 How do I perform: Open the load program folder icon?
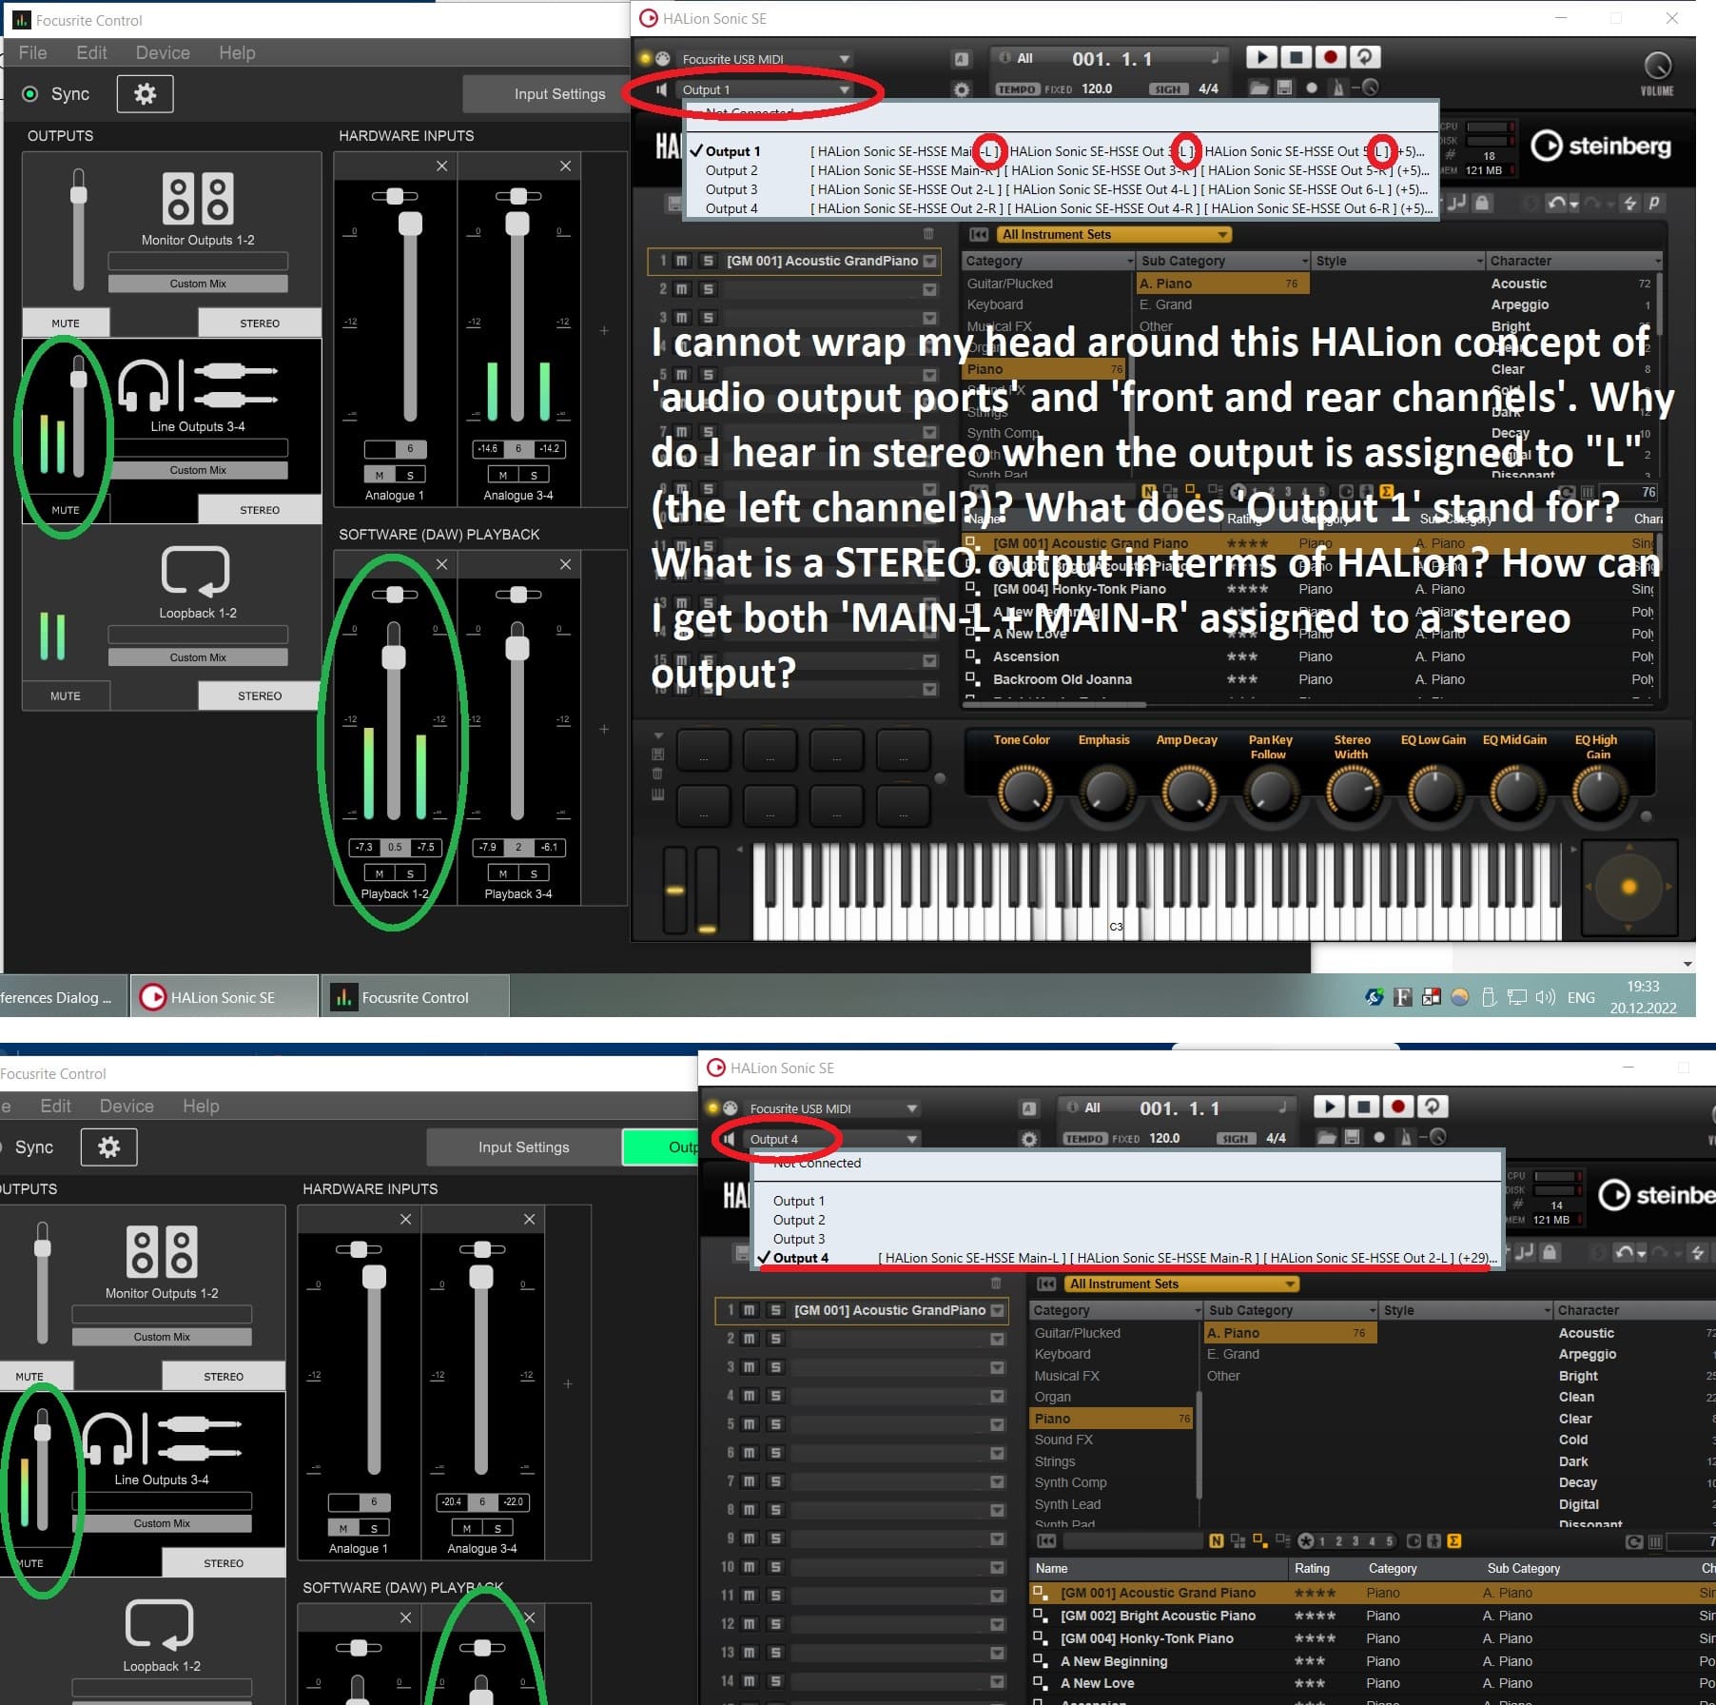1258,88
